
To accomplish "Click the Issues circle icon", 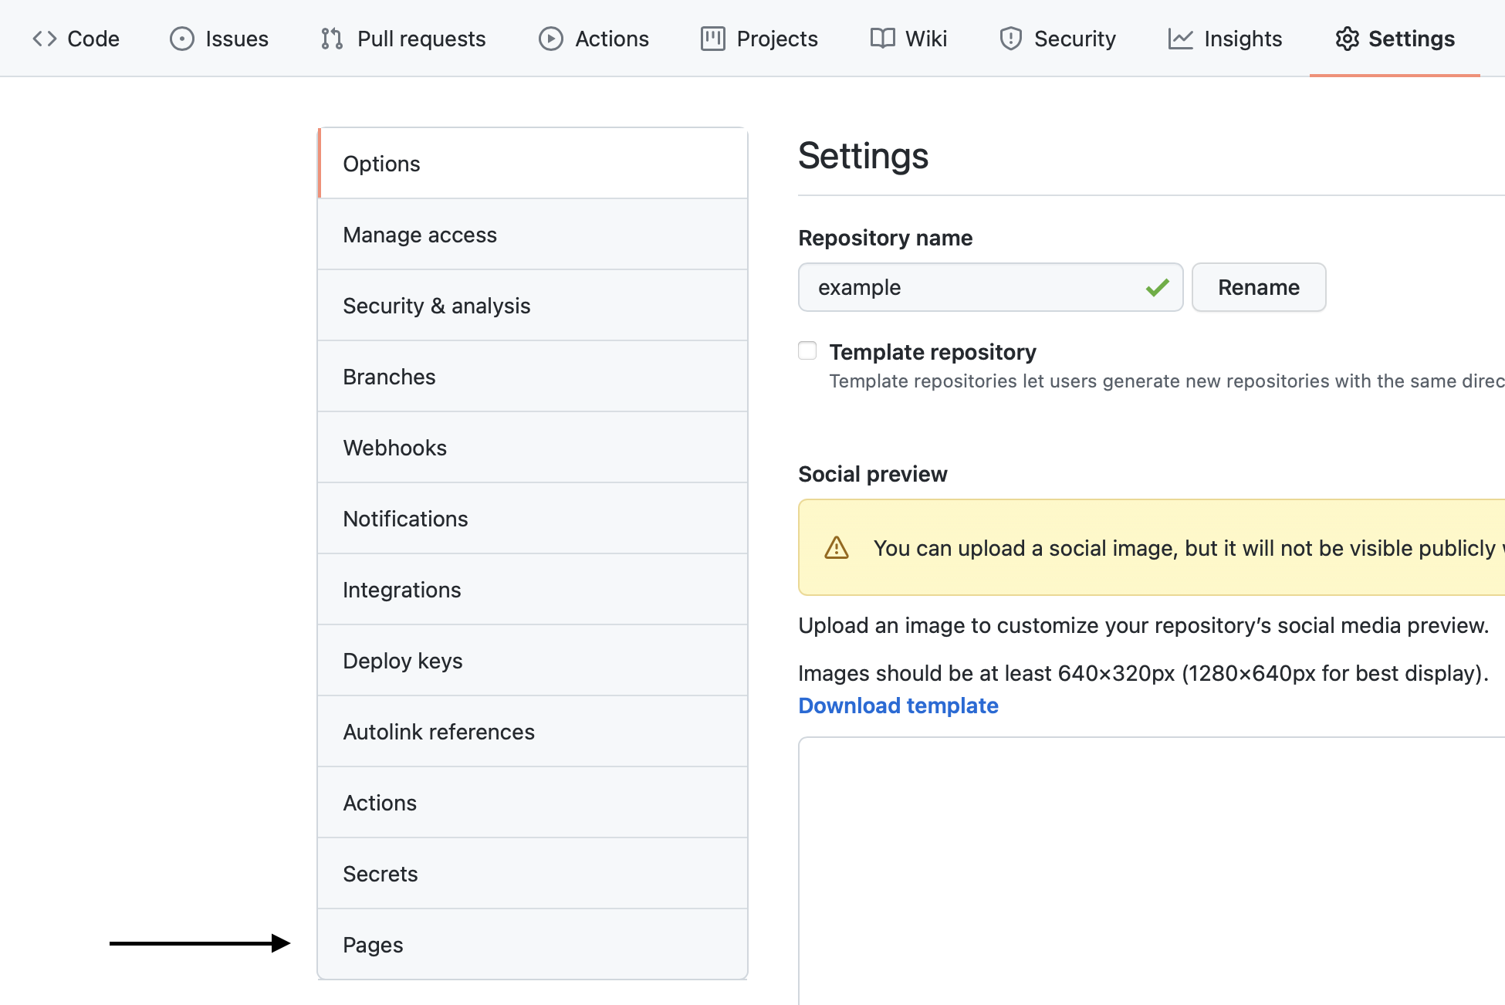I will [x=181, y=38].
